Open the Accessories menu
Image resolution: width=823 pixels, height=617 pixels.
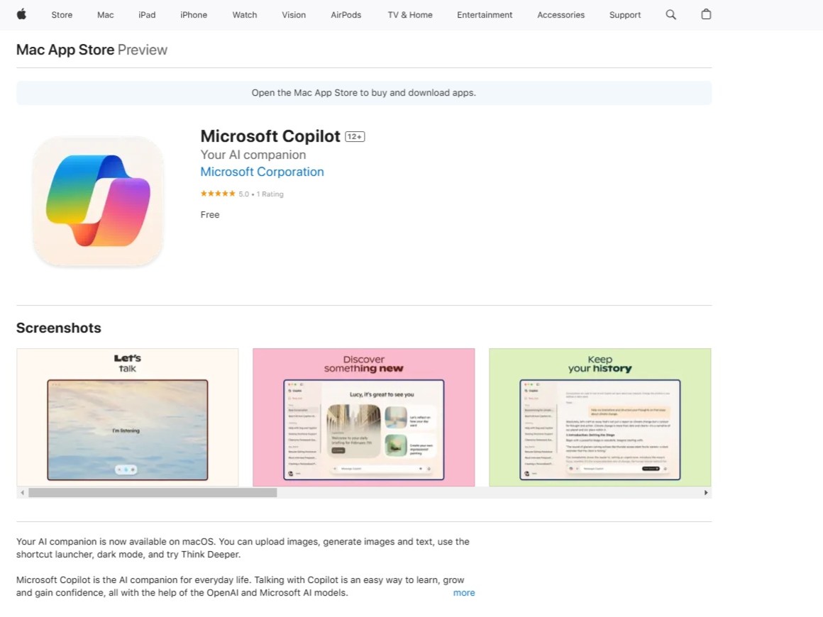[560, 15]
